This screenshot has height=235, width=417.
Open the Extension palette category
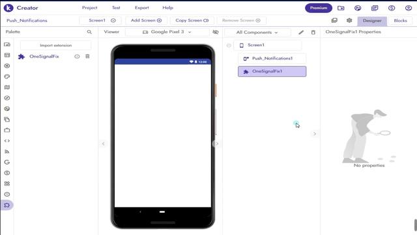click(x=7, y=205)
